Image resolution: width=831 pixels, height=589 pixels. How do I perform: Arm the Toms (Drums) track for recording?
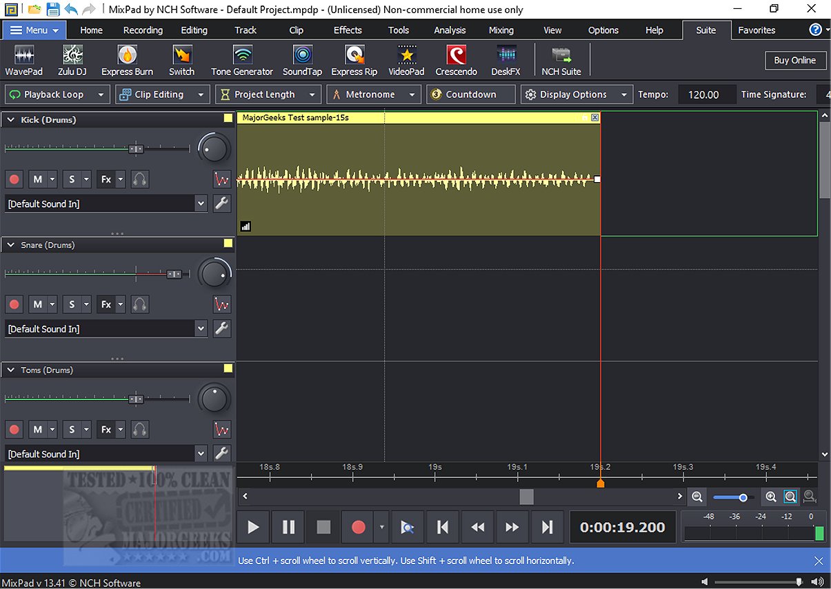pyautogui.click(x=14, y=430)
